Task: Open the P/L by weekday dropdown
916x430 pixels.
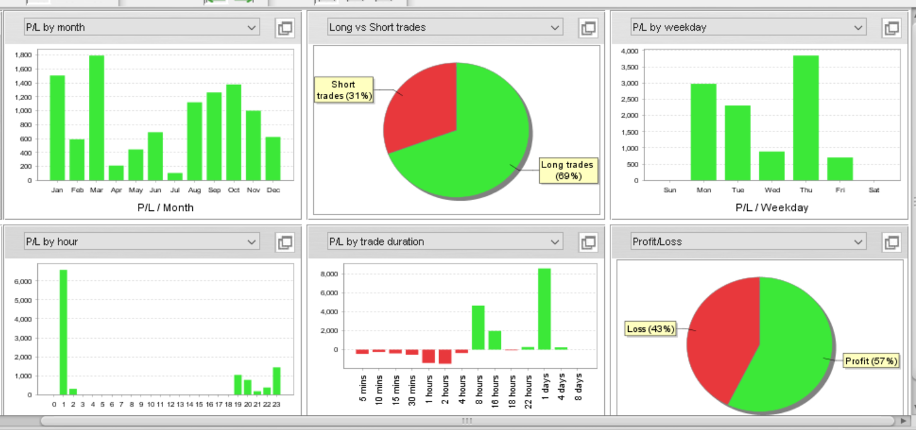Action: coord(748,27)
